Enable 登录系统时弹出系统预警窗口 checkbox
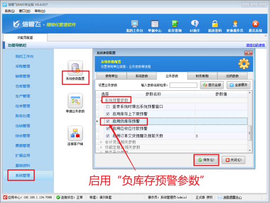This screenshot has height=203, width=270. pos(108,106)
